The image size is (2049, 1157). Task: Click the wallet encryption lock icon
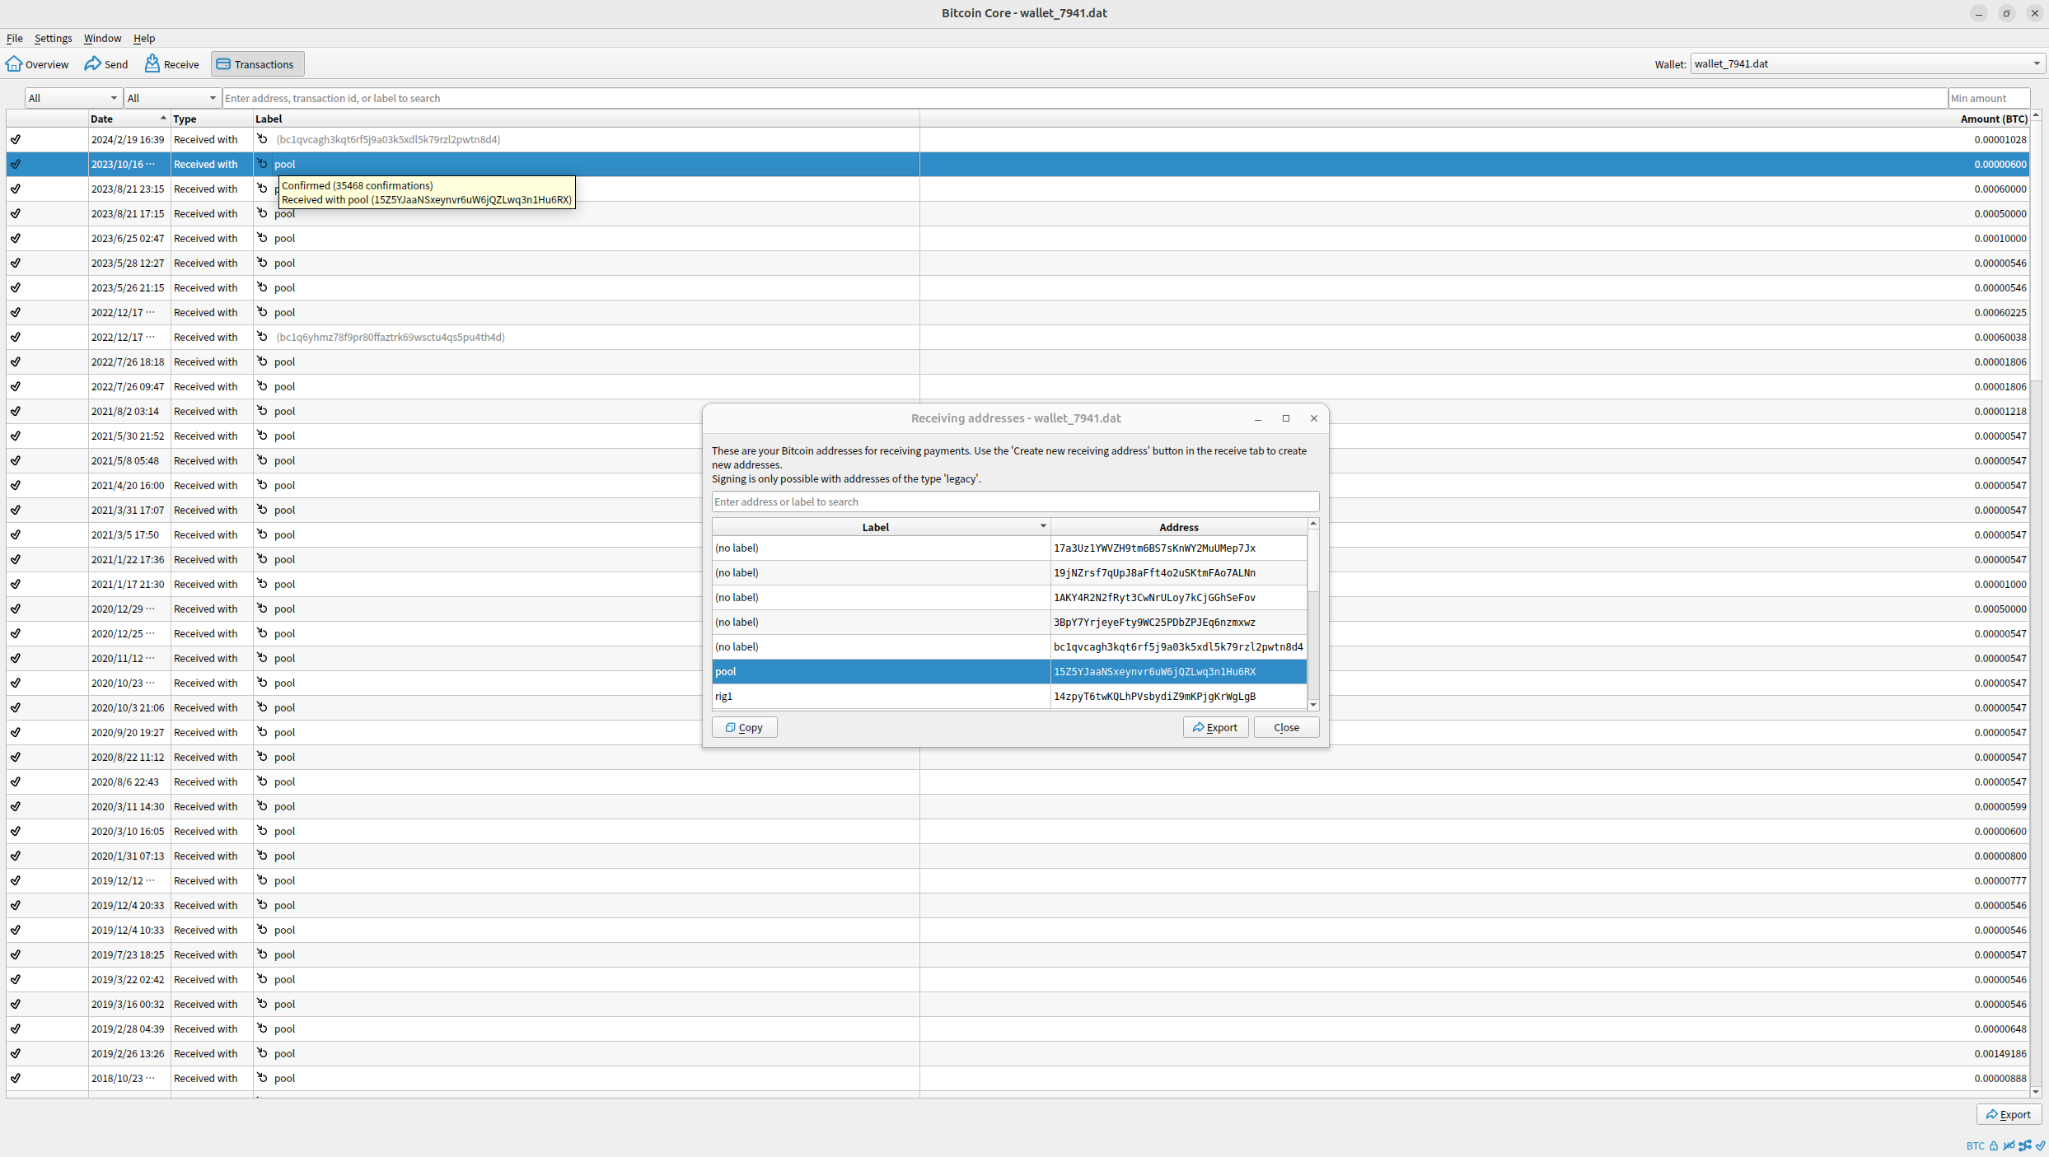coord(1994,1145)
